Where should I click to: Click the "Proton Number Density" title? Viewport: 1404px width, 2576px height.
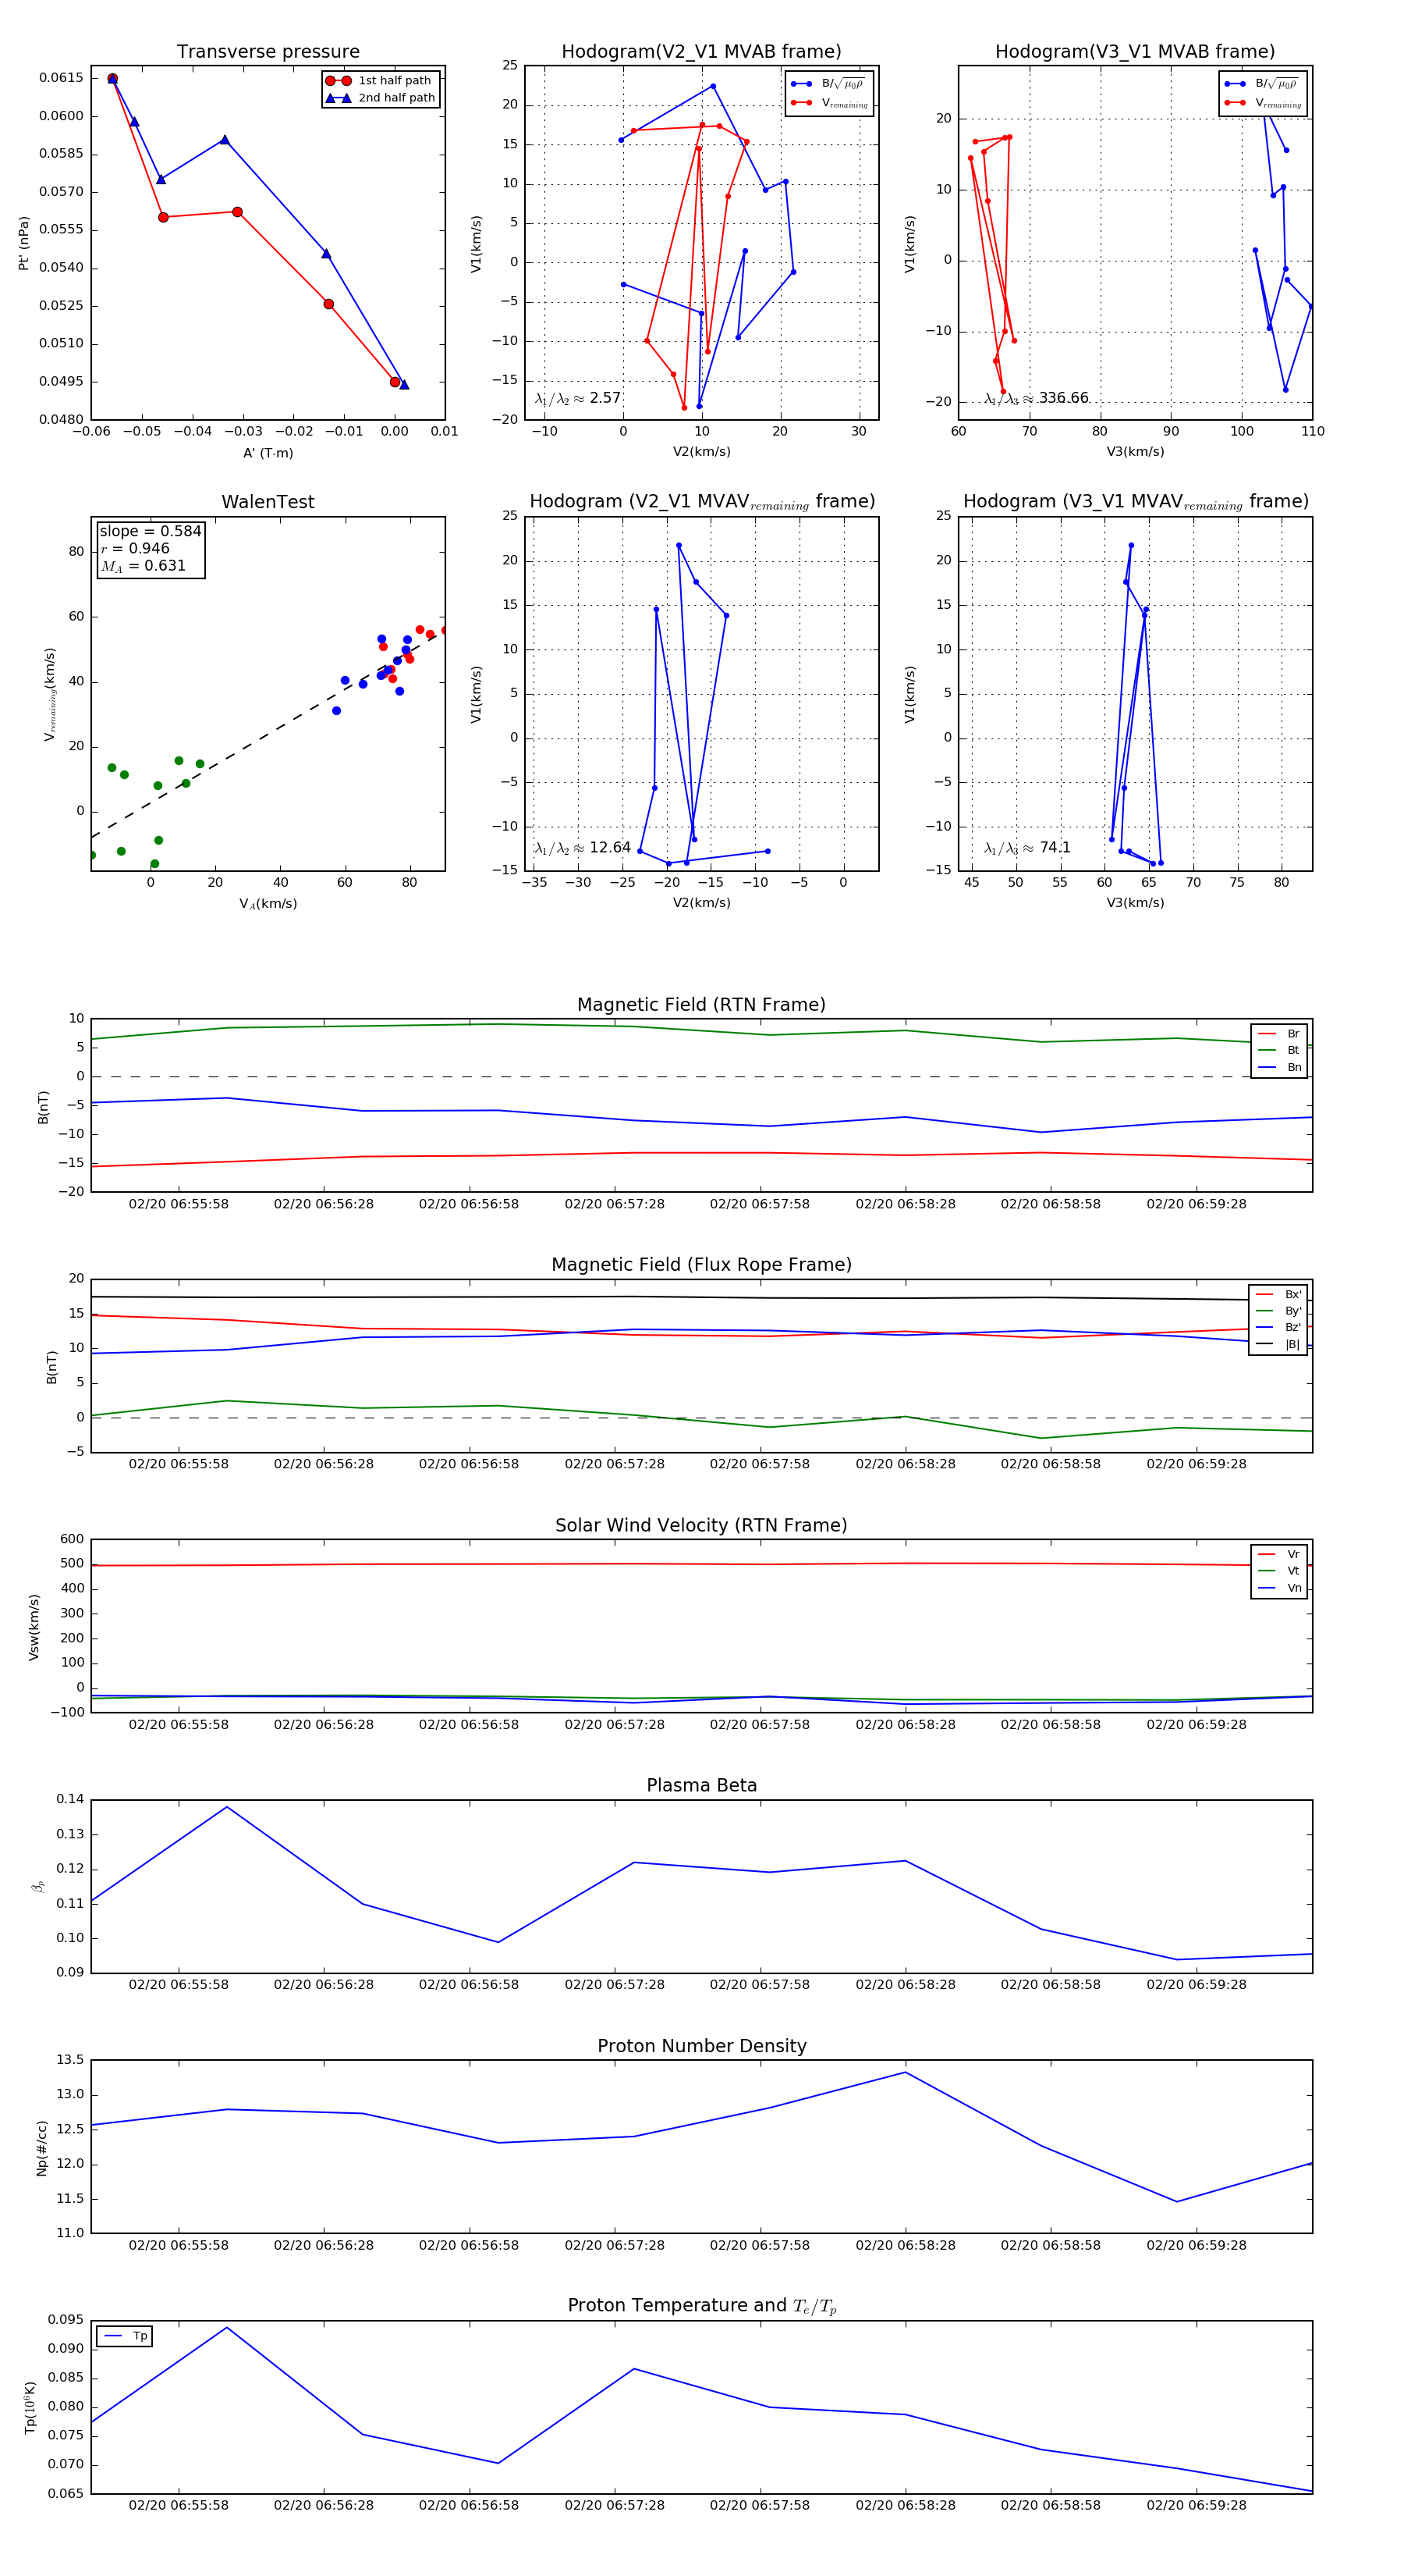701,2046
